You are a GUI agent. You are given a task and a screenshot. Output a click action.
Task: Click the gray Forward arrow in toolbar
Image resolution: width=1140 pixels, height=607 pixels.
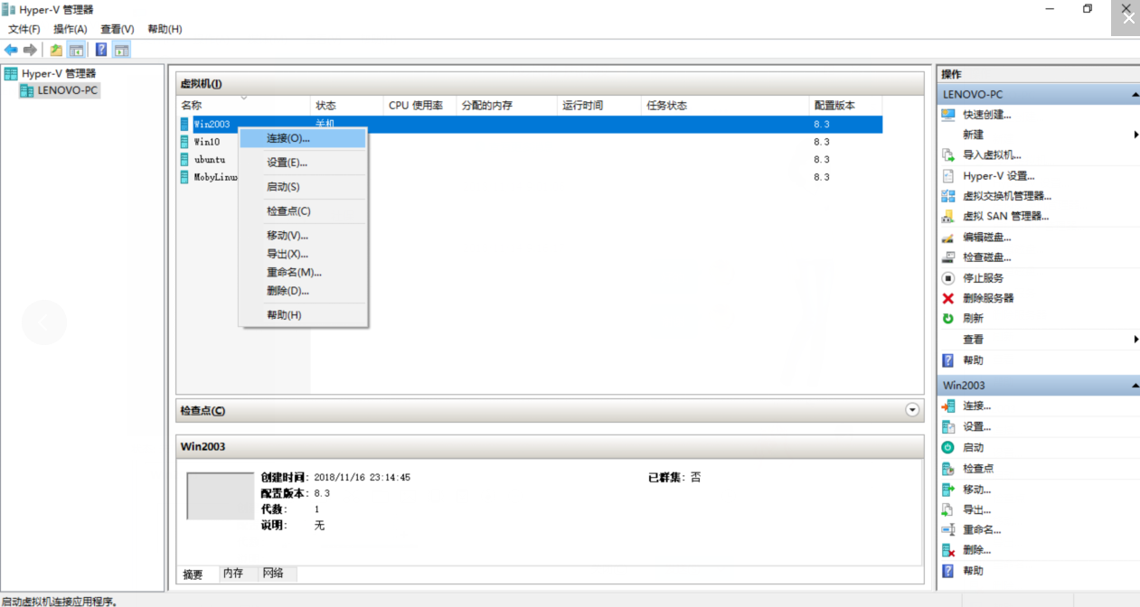[x=30, y=50]
